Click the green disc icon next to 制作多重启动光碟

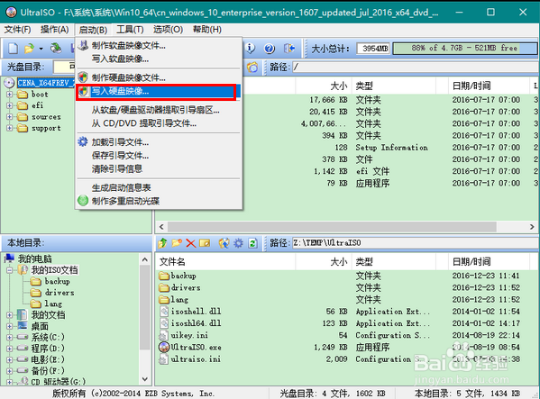pos(83,201)
